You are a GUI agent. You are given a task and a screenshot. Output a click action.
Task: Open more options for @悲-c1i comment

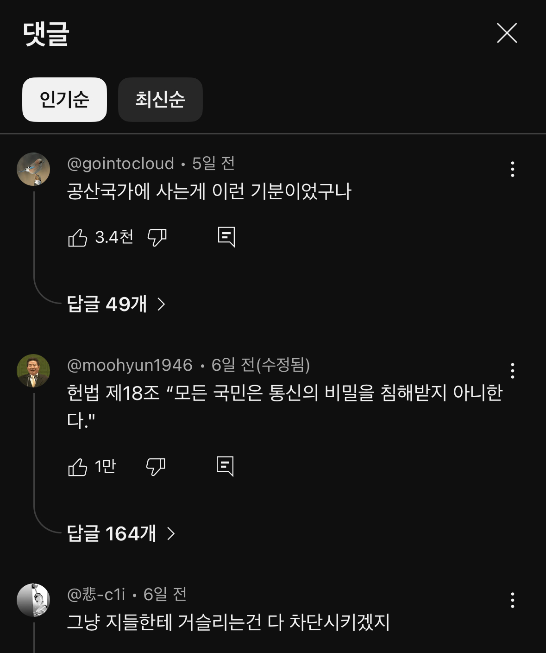click(x=512, y=600)
